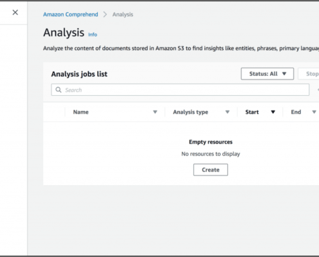Sort by the Name column header
Viewport: 319px width, 257px height.
click(x=81, y=112)
